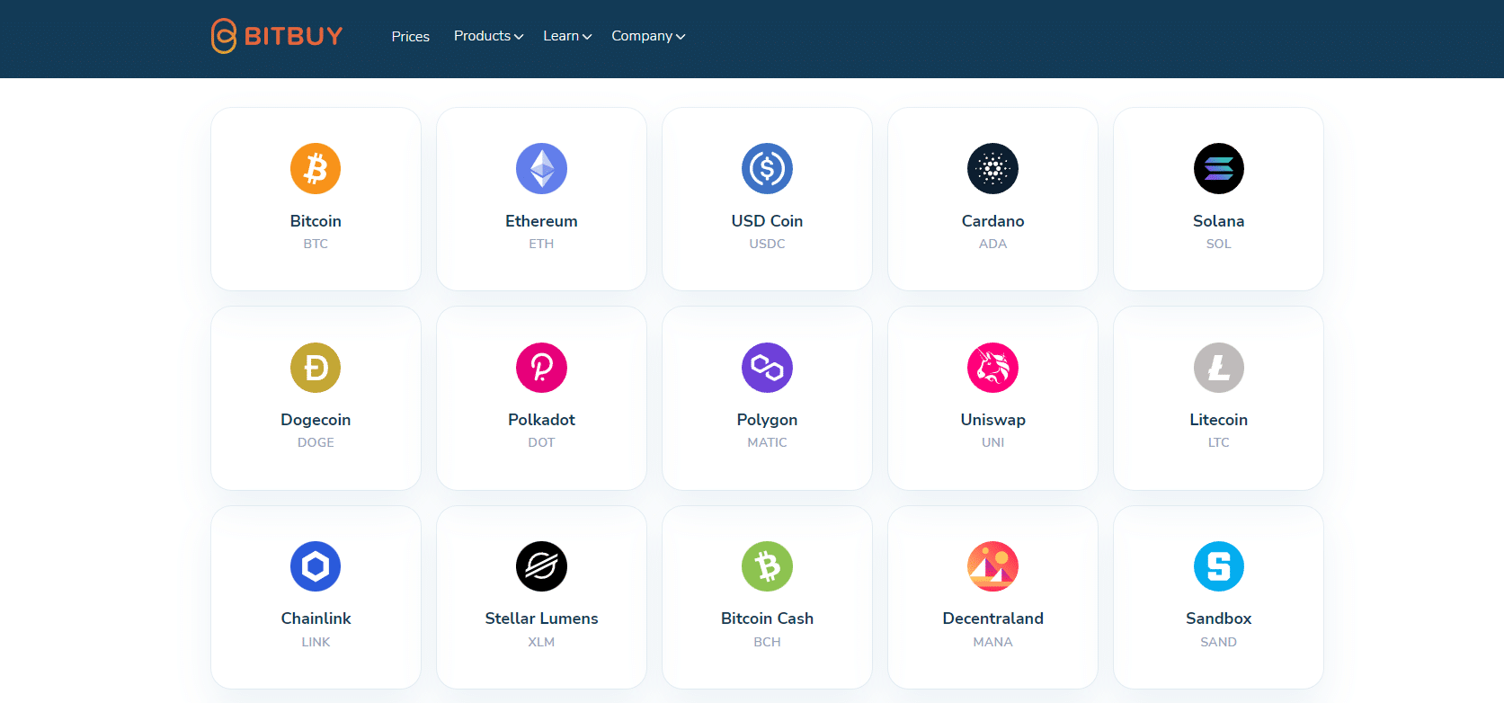
Task: Click the DOT ticker label
Action: click(x=541, y=442)
